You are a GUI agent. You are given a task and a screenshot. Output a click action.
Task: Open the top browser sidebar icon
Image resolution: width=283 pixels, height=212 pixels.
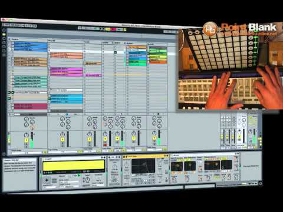pos(4,30)
